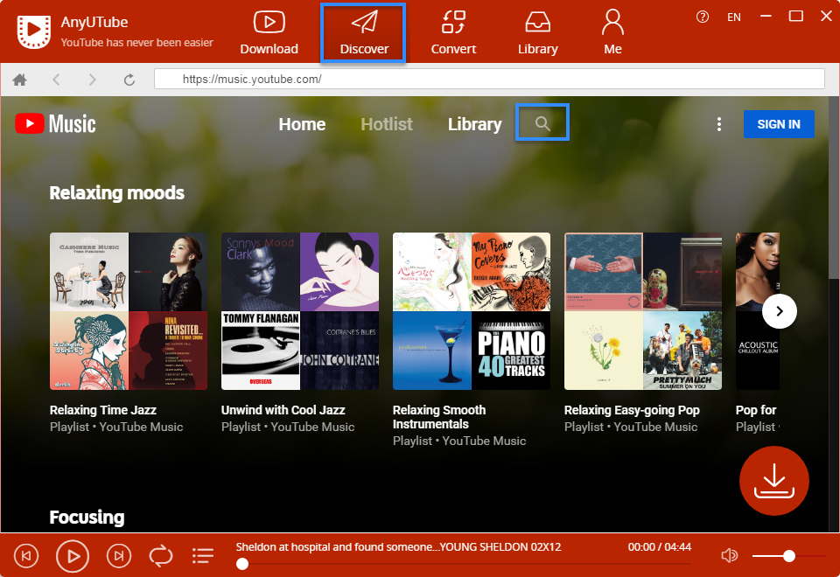This screenshot has height=577, width=840.
Task: Open the Hotlist page
Action: click(x=386, y=124)
